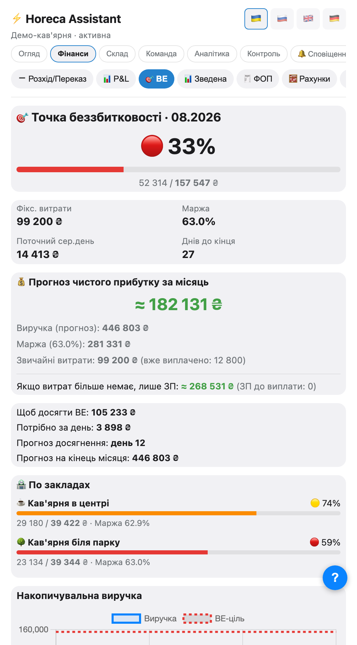
Task: Open the Сповіщення bell tab
Action: pyautogui.click(x=319, y=54)
